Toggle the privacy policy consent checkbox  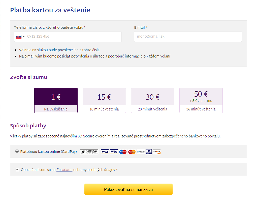pos(17,169)
